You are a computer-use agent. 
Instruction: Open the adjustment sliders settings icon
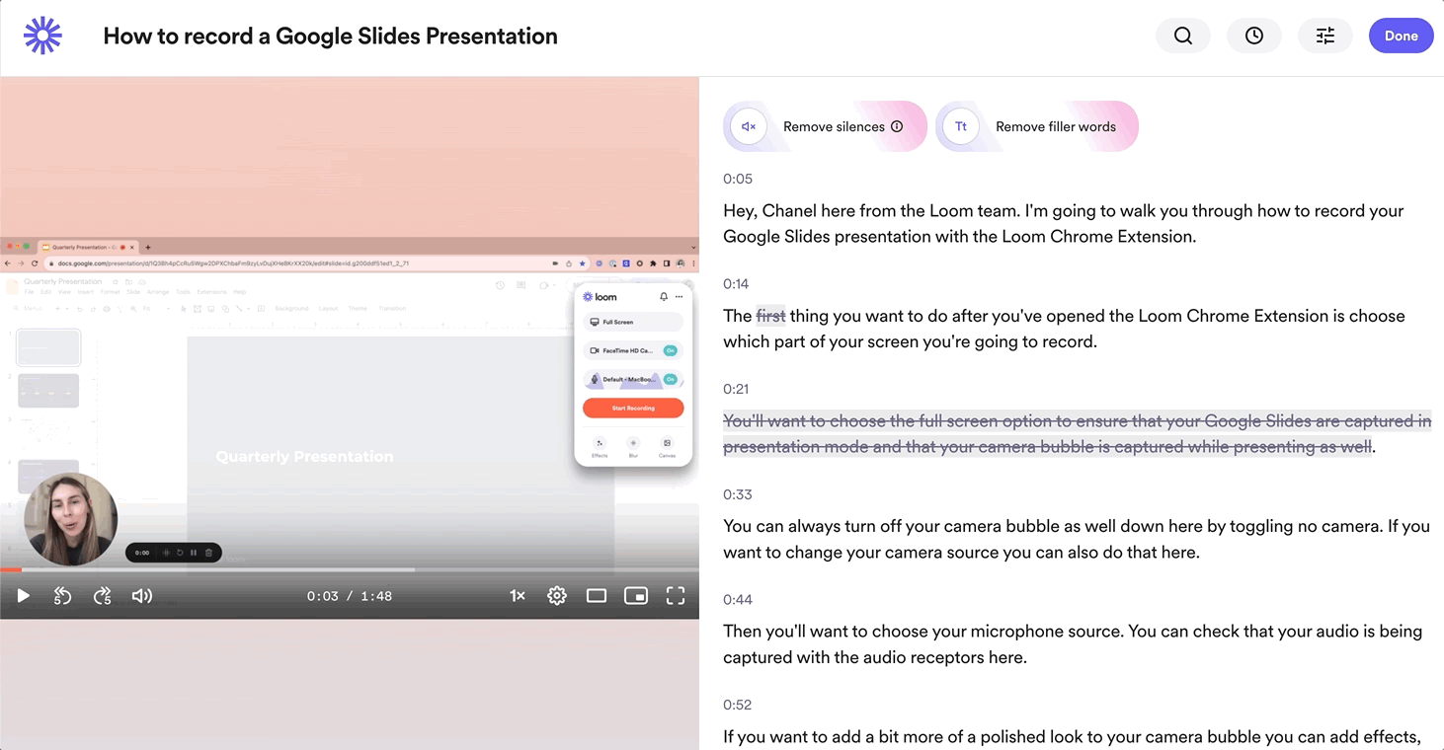point(1324,36)
